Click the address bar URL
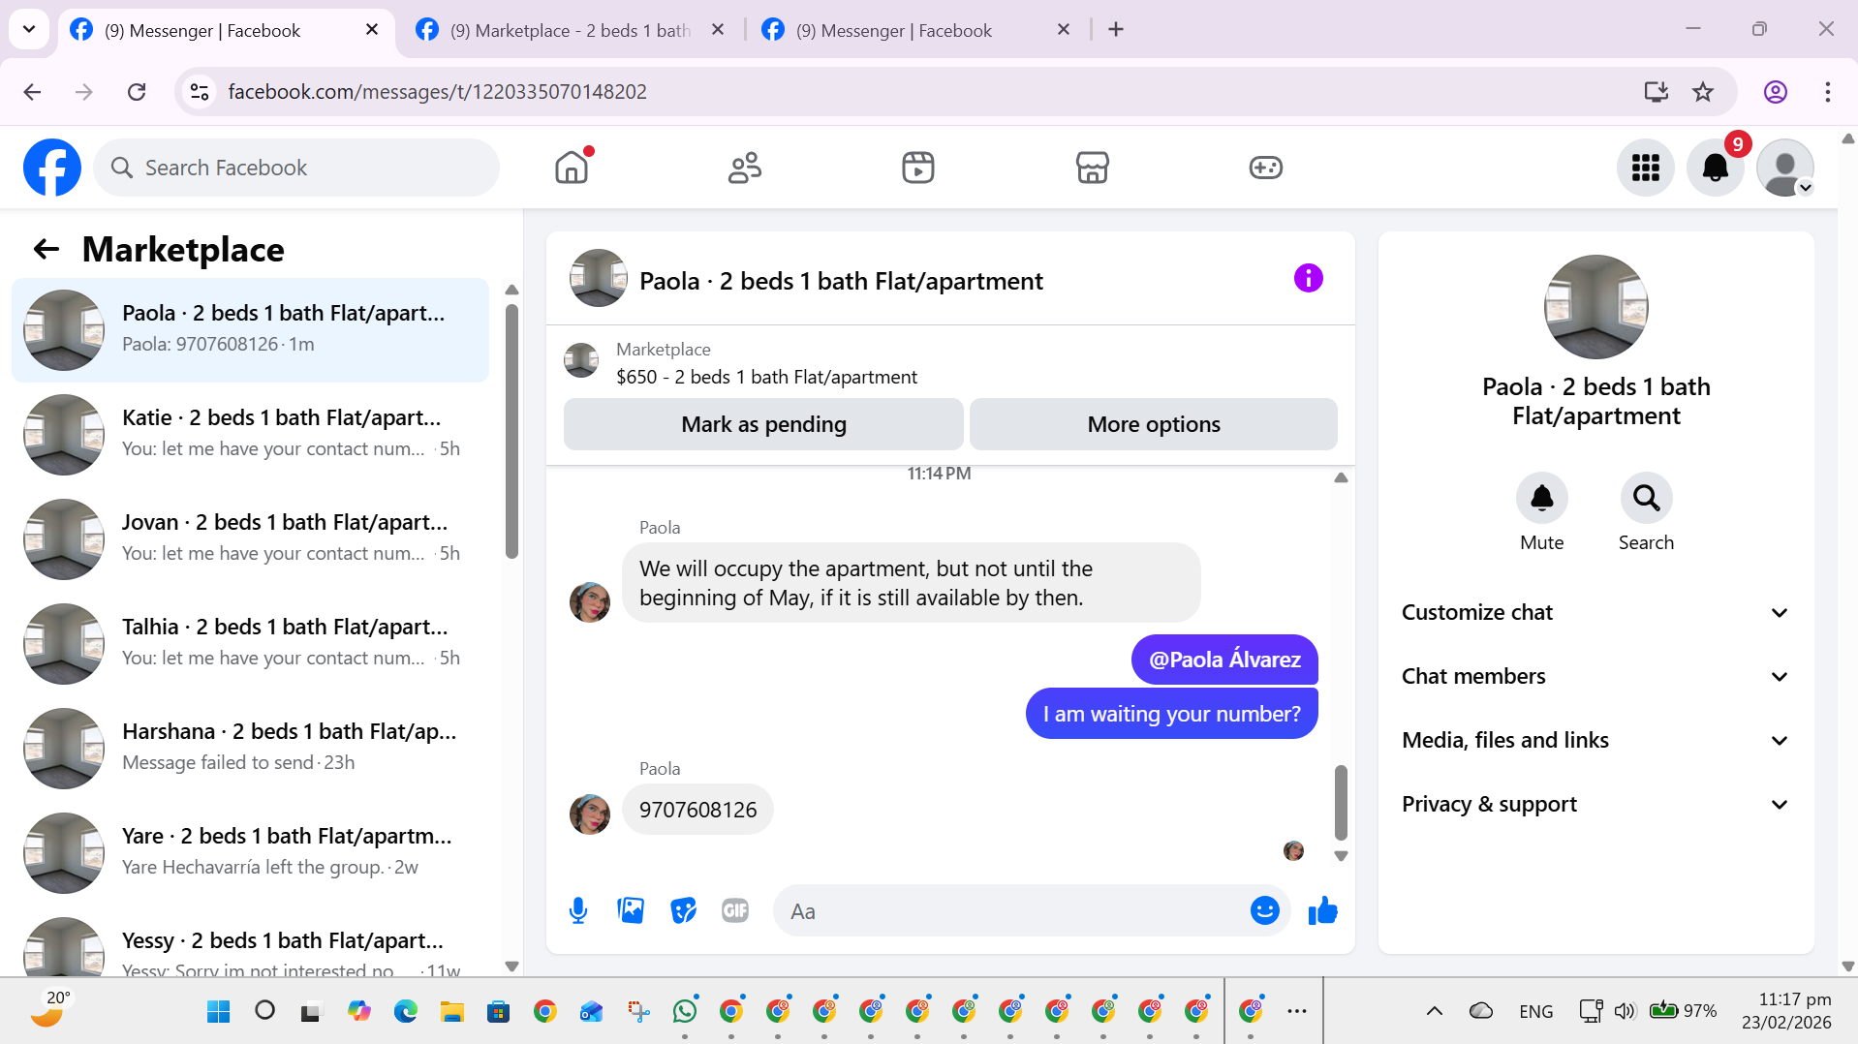The image size is (1858, 1044). (x=437, y=91)
